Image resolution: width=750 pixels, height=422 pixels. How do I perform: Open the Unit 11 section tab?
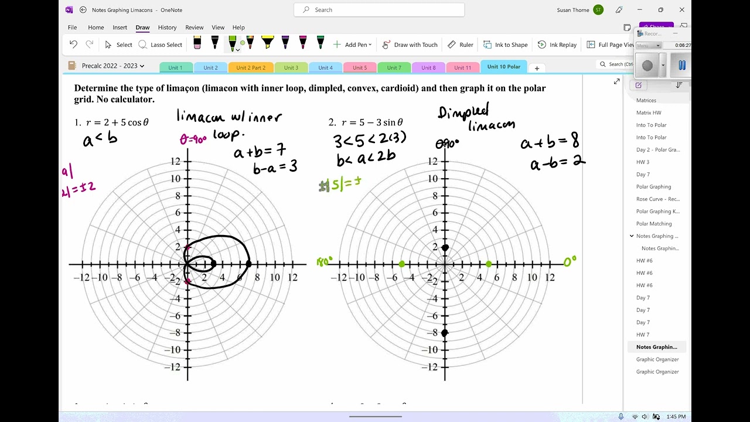[x=462, y=67]
